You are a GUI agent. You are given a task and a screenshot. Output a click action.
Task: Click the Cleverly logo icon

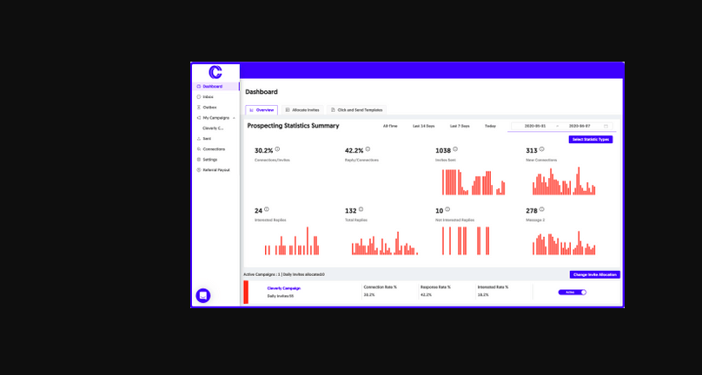tap(215, 72)
